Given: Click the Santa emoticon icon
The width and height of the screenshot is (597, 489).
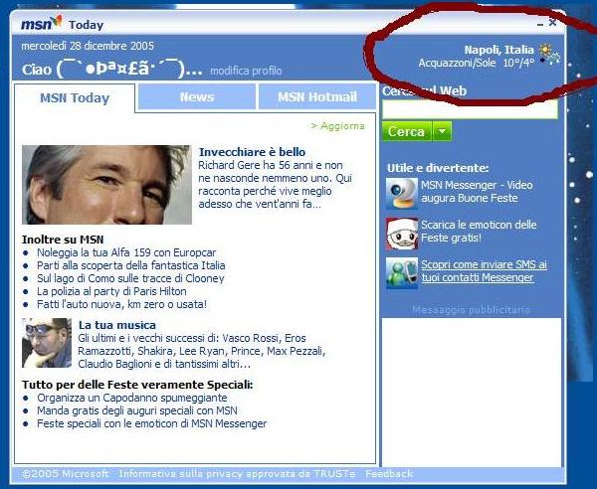Looking at the screenshot, I should 402,234.
